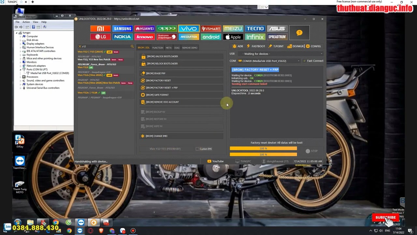Screen dimensions: 417x235
Task: Click the YouTube link in status bar
Action: click(x=216, y=161)
